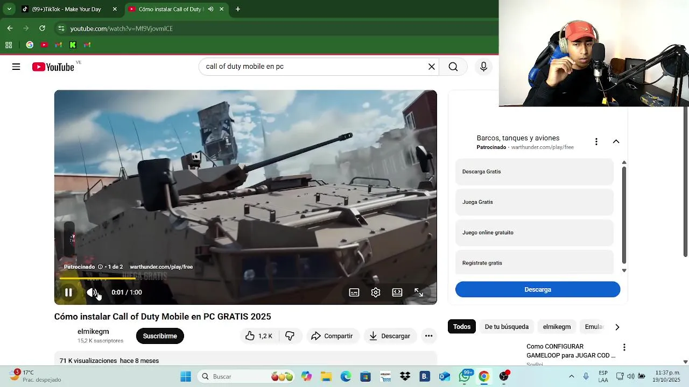The width and height of the screenshot is (689, 387).
Task: Show more filter chips with right arrow
Action: click(x=617, y=327)
